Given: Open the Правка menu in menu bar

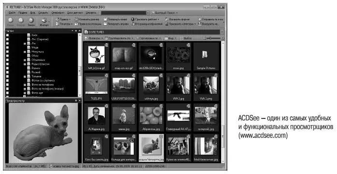Looking at the screenshot, I should [23, 13].
